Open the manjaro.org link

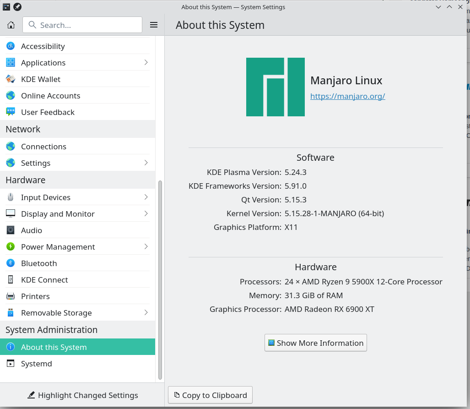348,96
